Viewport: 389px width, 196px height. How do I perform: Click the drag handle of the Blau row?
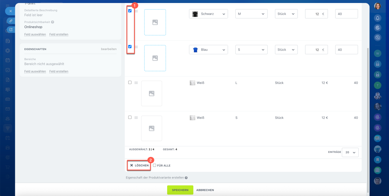tap(136, 47)
